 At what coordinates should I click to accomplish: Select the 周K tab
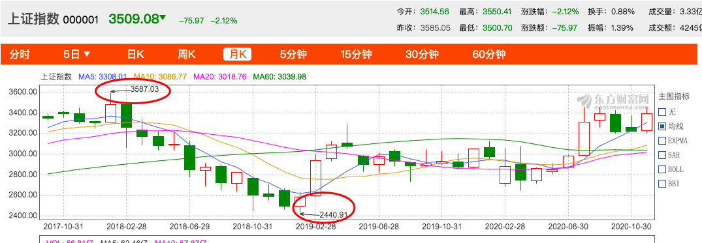tap(187, 55)
